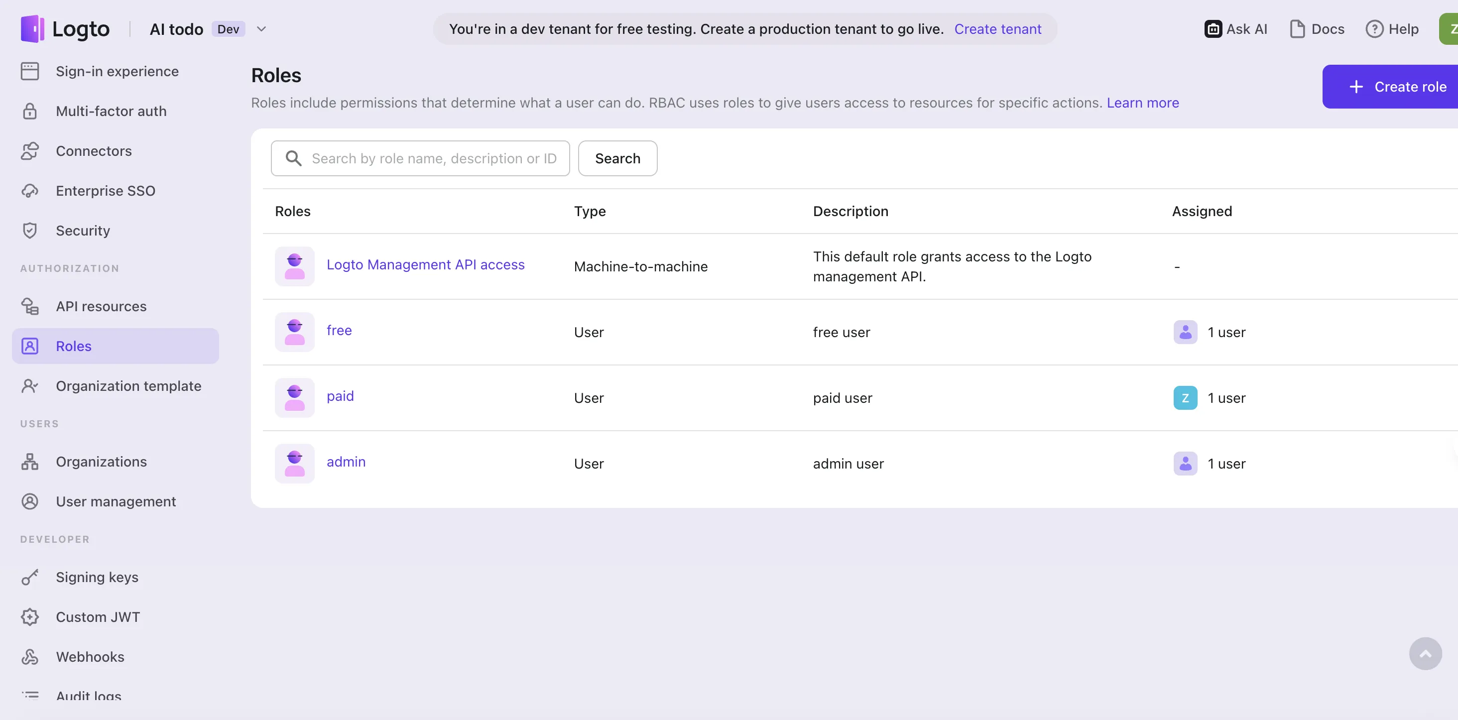The height and width of the screenshot is (720, 1458).
Task: Open the Ask AI assistant icon
Action: coord(1213,29)
